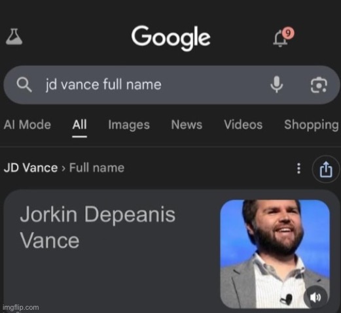341x313 pixels.
Task: Switch to Images tab
Action: click(129, 125)
